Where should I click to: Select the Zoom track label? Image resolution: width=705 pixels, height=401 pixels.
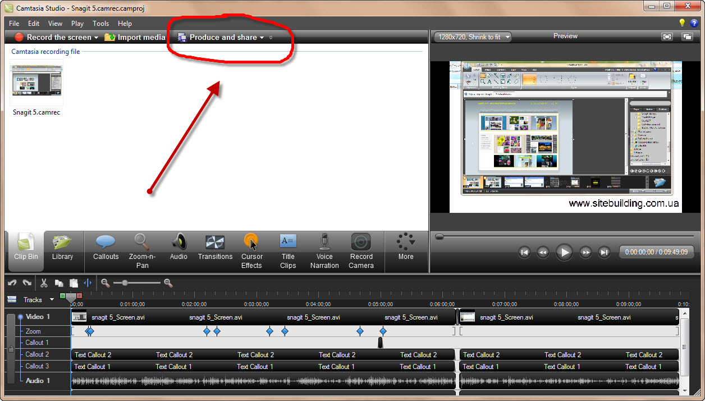coord(33,331)
